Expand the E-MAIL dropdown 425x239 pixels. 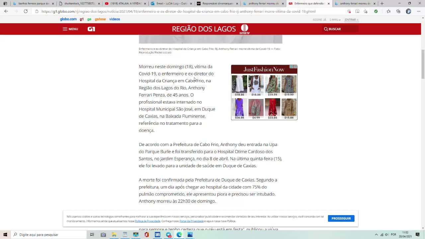pos(335,20)
